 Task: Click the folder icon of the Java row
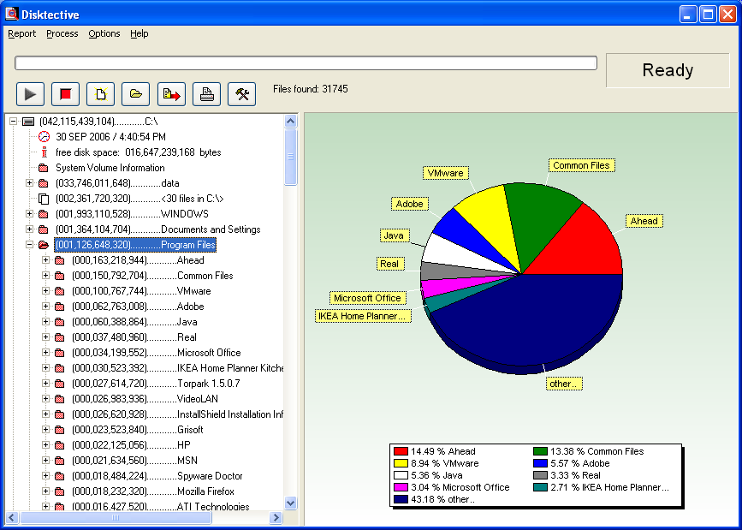(60, 322)
